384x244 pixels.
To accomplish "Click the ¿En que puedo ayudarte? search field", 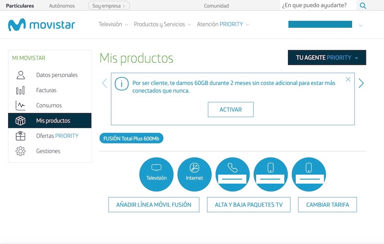I will click(318, 5).
